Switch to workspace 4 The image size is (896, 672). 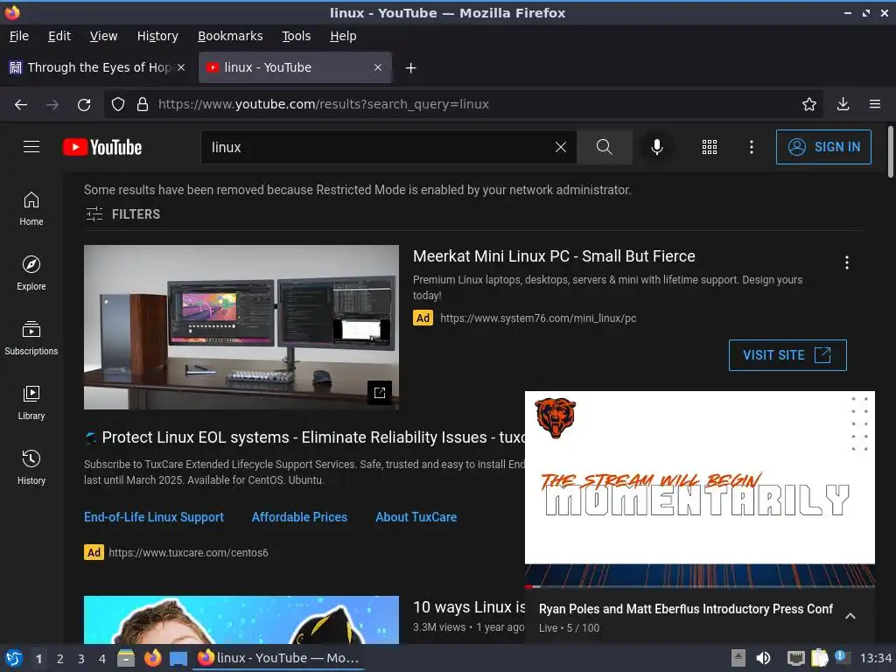click(101, 659)
